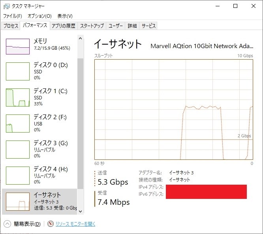Click the sidebar scroll up arrow
263x234 pixels.
[80, 38]
